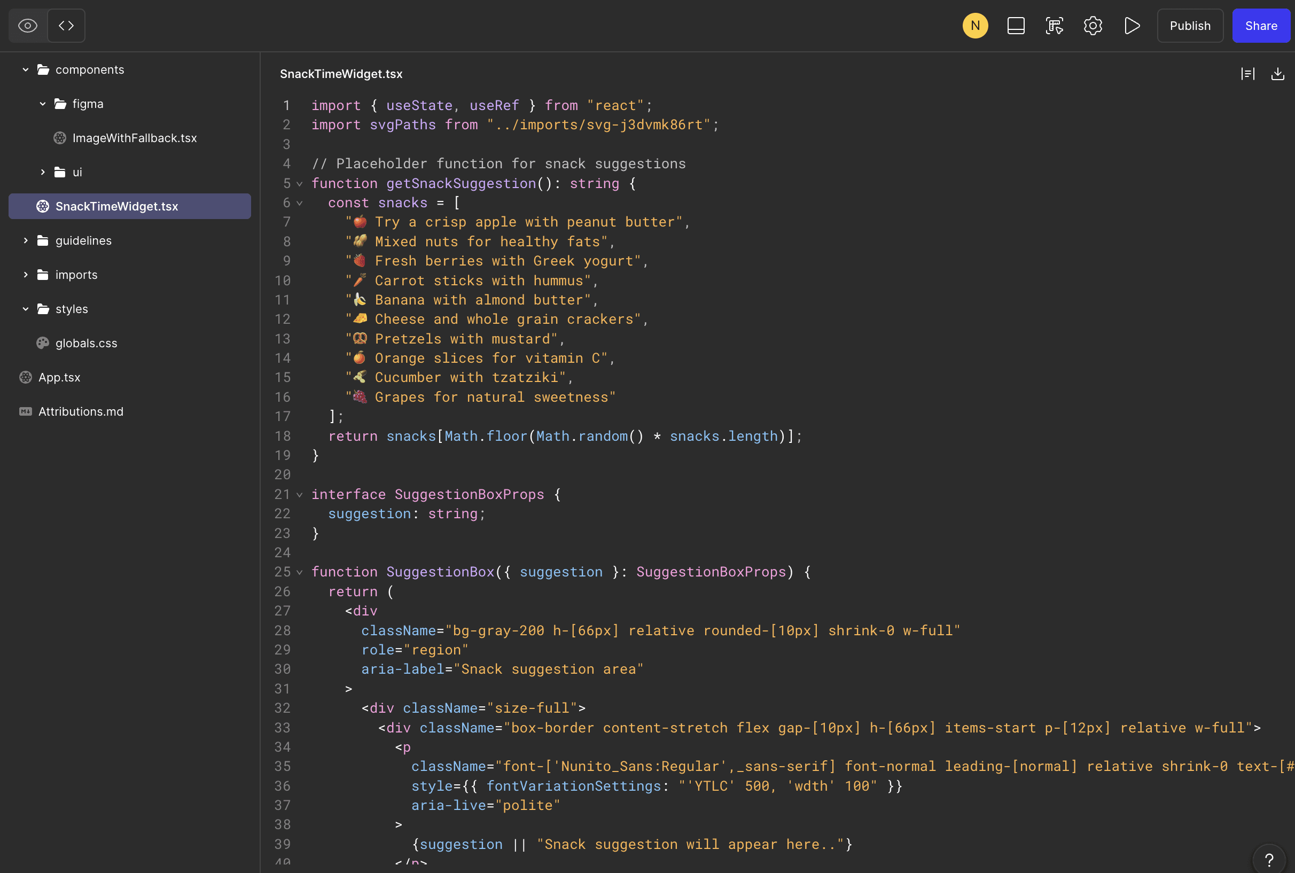The height and width of the screenshot is (873, 1295).
Task: Collapse the components folder
Action: [x=26, y=69]
